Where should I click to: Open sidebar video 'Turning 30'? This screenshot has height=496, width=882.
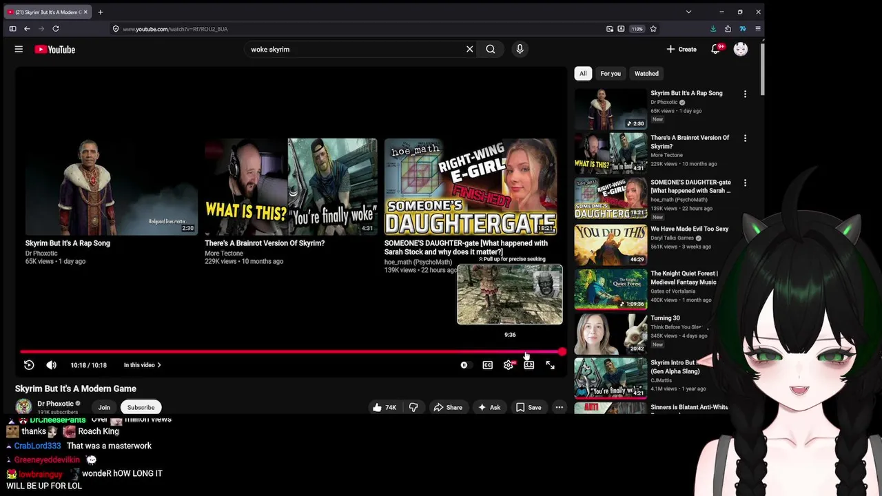665,318
